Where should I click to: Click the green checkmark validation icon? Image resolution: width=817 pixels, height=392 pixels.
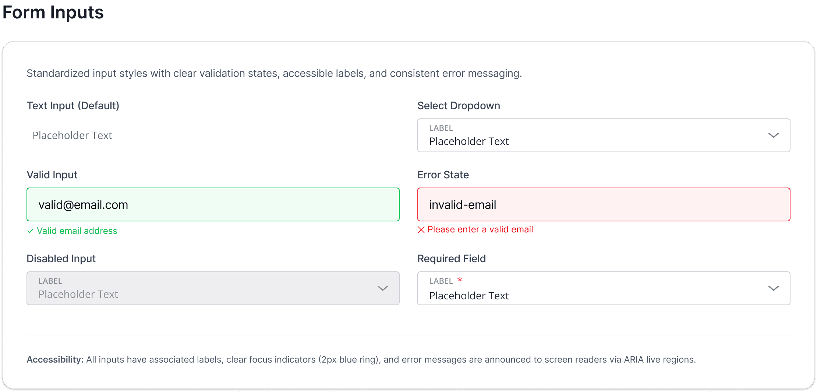30,231
